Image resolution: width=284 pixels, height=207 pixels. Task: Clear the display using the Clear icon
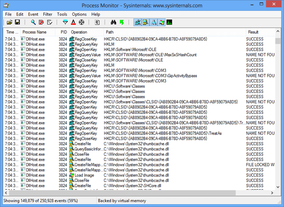pyautogui.click(x=50, y=22)
